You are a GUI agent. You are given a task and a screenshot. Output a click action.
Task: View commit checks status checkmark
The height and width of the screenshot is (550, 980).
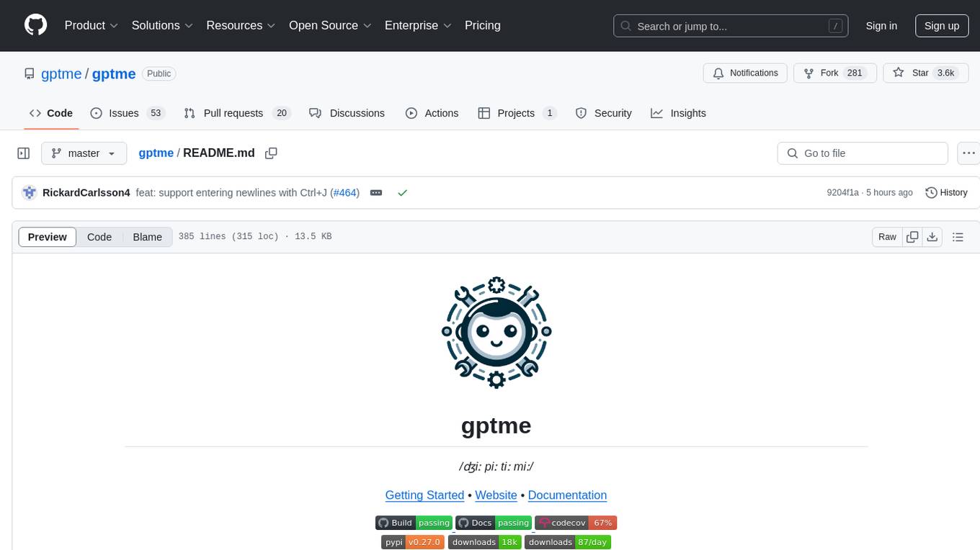click(x=403, y=193)
